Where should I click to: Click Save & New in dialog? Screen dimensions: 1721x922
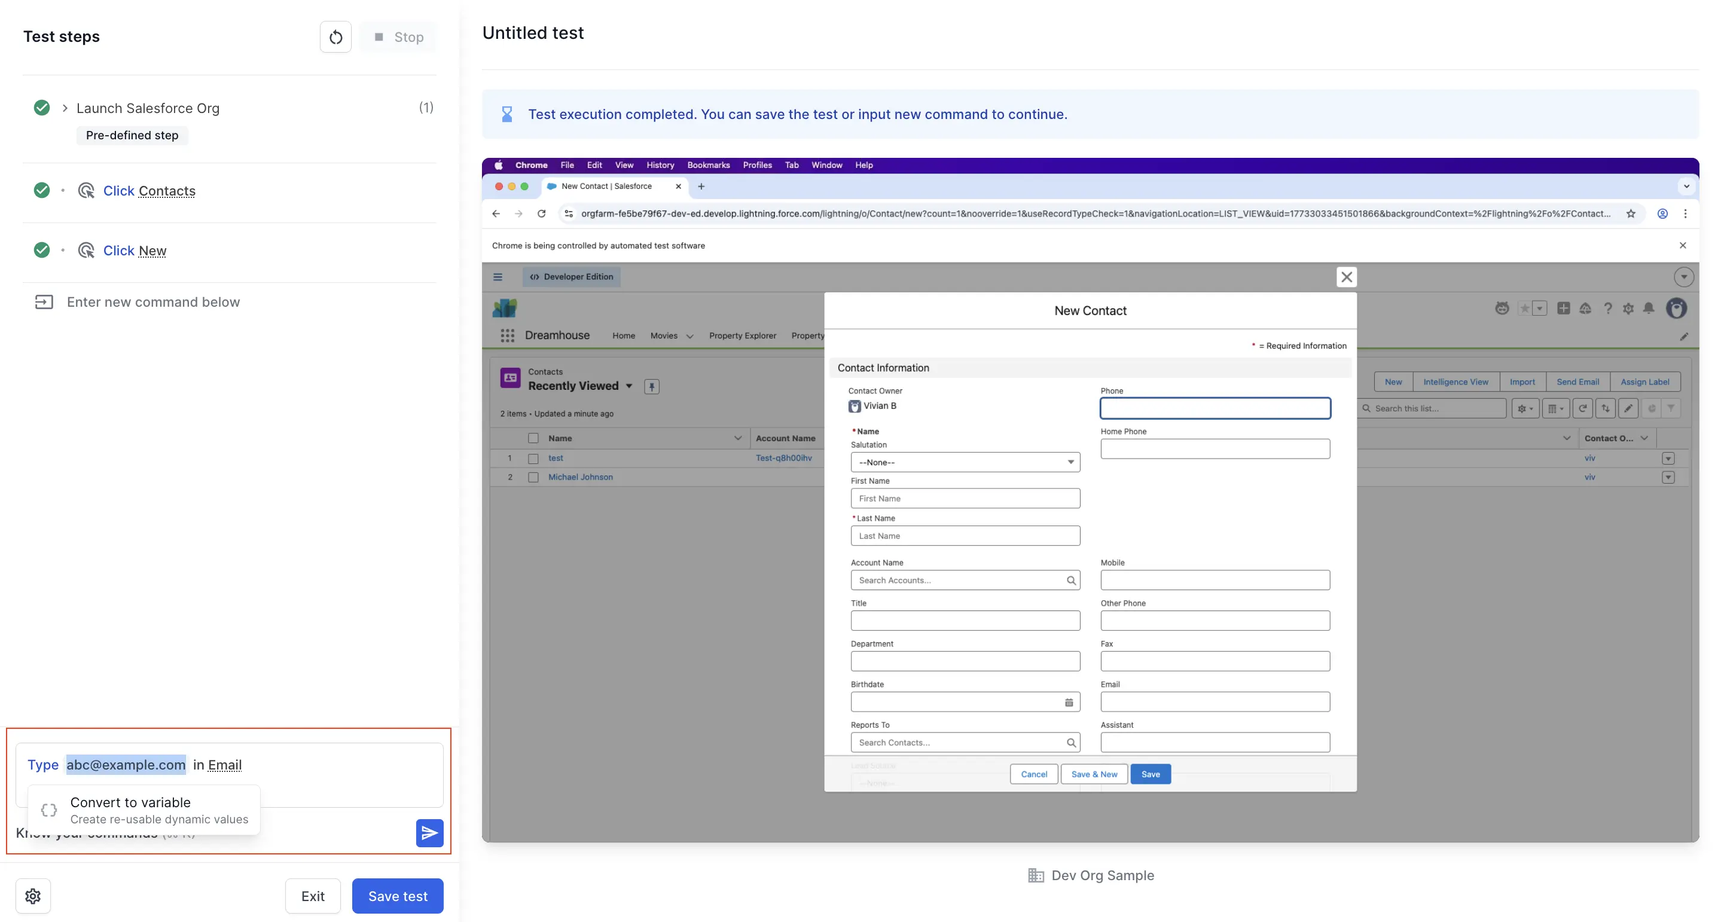(x=1094, y=774)
